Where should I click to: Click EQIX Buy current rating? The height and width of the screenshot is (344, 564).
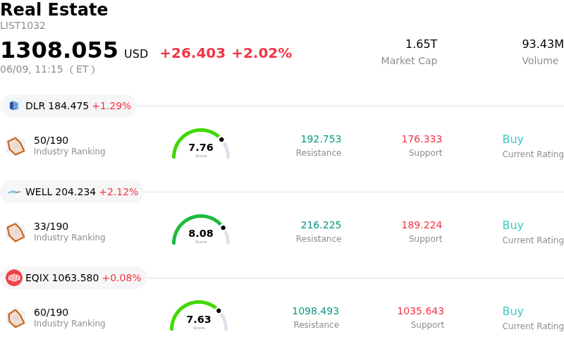[x=513, y=311]
